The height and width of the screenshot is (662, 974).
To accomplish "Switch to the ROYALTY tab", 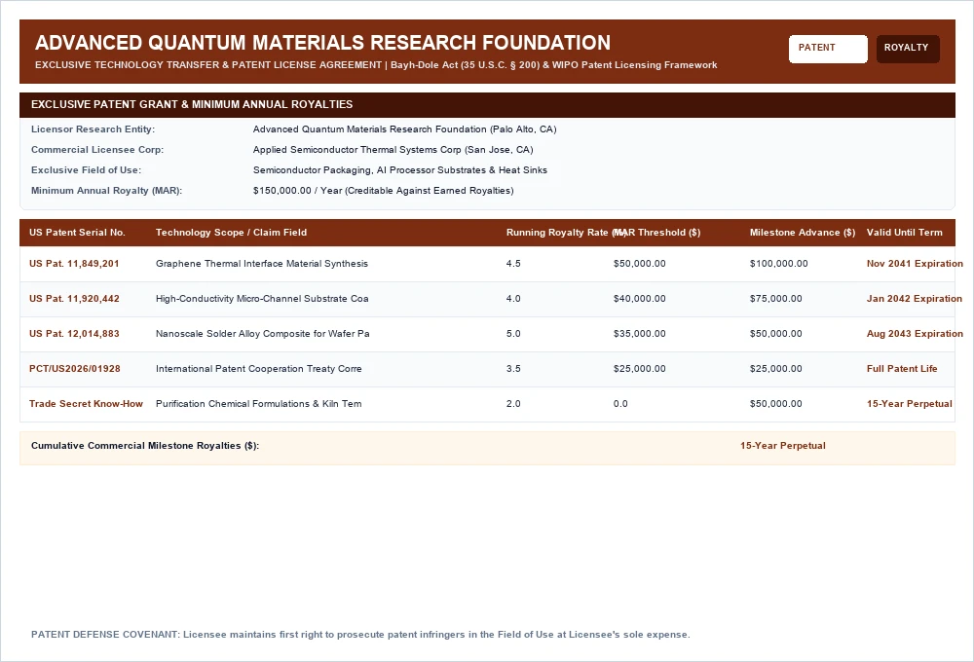I will click(x=907, y=49).
